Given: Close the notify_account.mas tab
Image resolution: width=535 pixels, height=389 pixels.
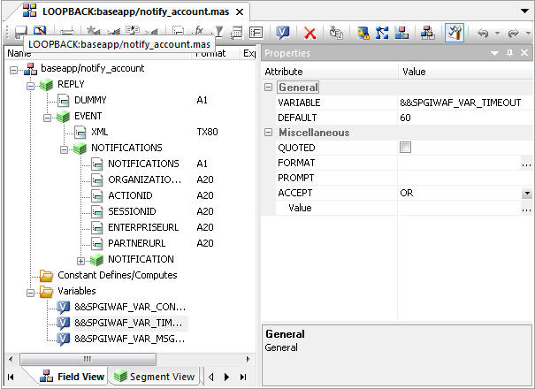Looking at the screenshot, I should (240, 12).
